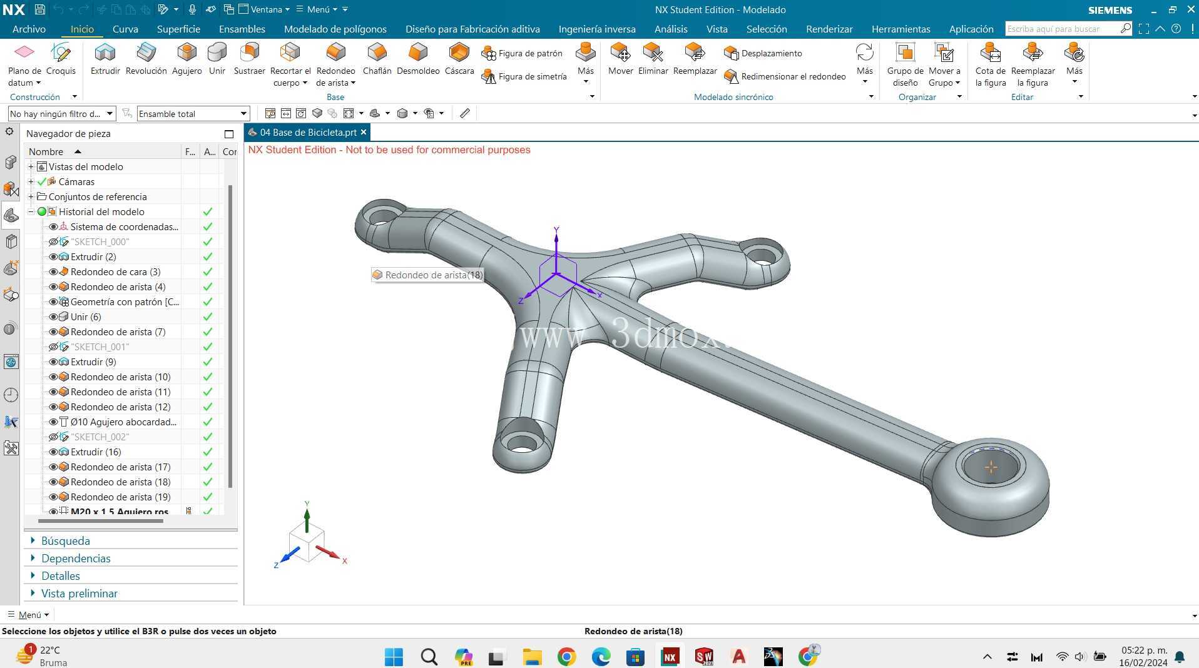Open Mover a Grupo dropdown

[x=944, y=65]
